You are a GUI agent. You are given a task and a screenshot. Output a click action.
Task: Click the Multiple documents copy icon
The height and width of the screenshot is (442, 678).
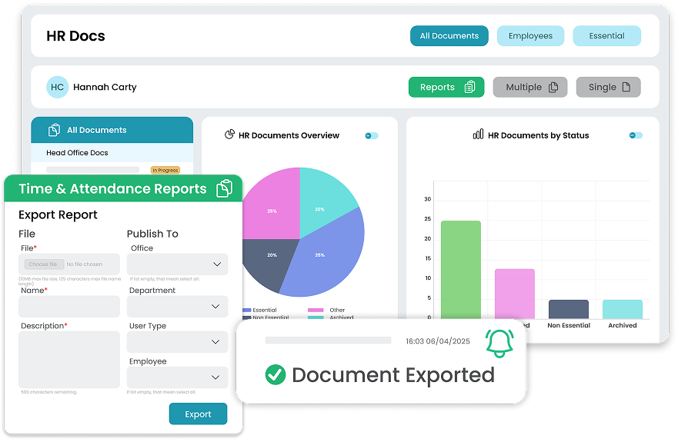(x=553, y=87)
